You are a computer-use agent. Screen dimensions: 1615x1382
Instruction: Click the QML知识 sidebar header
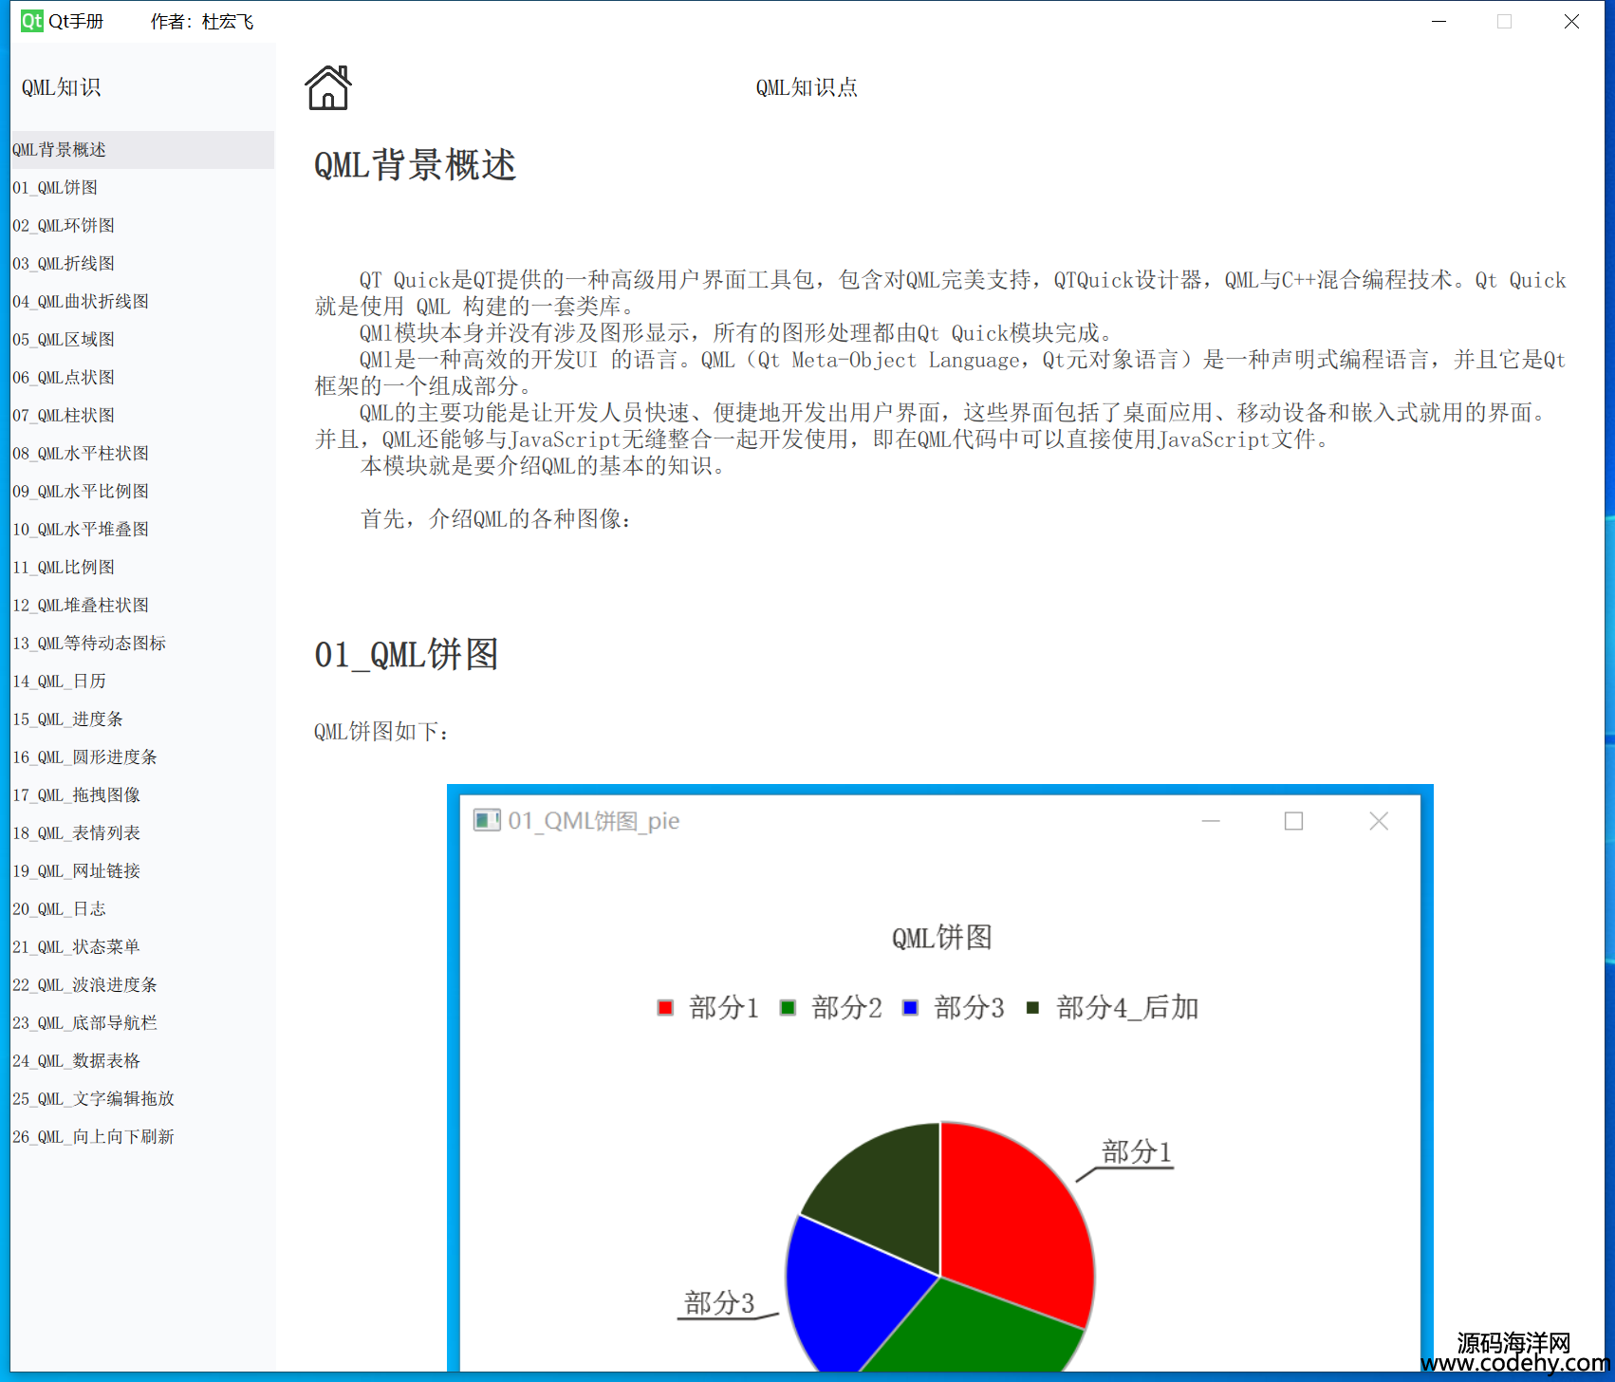pyautogui.click(x=61, y=87)
